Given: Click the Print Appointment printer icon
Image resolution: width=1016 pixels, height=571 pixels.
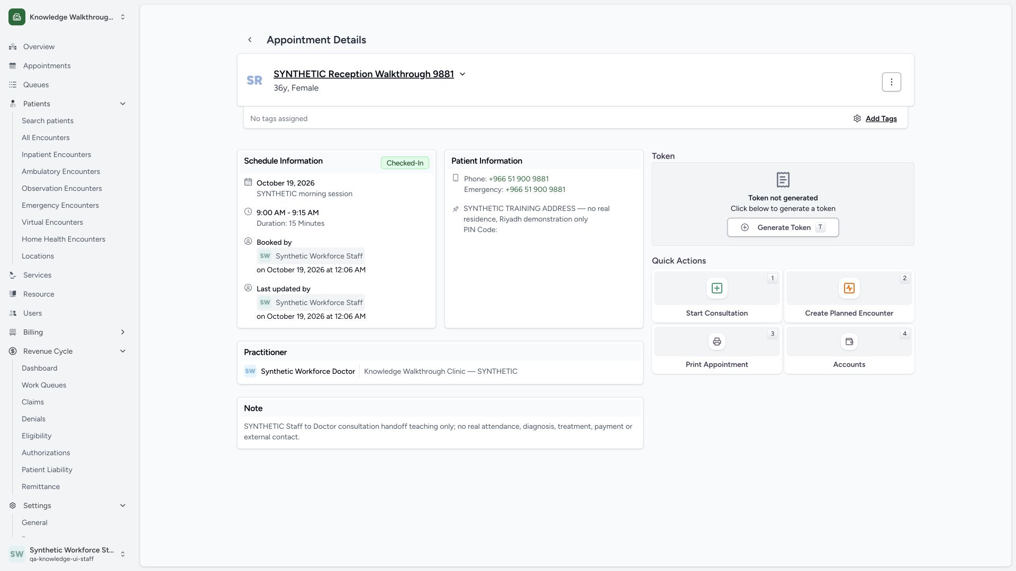Looking at the screenshot, I should [x=716, y=342].
